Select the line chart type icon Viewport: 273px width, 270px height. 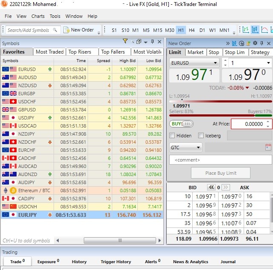[264, 30]
